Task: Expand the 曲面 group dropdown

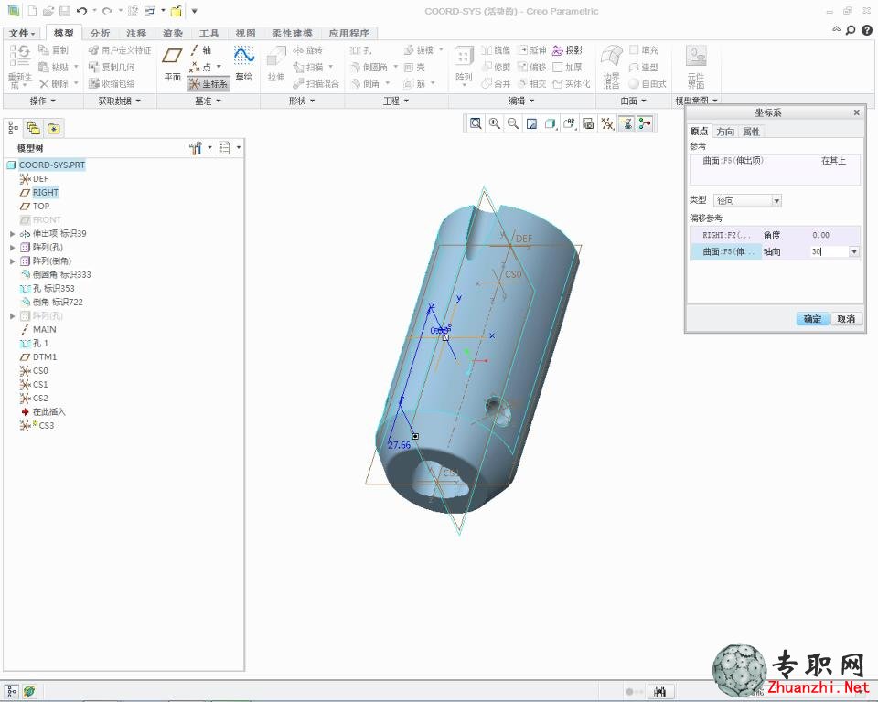Action: (x=633, y=101)
